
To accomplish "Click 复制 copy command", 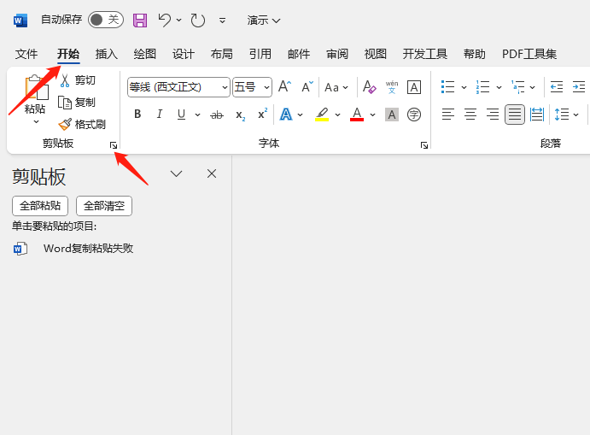I will [x=77, y=103].
